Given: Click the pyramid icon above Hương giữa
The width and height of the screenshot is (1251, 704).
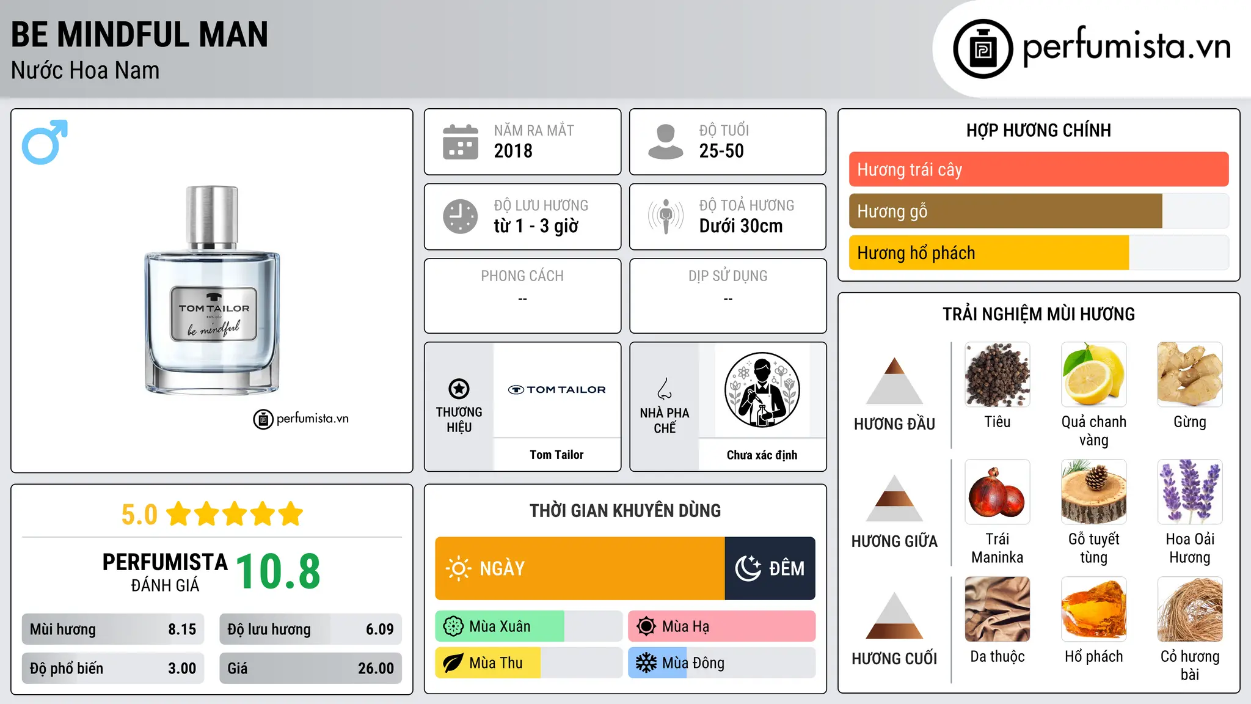Looking at the screenshot, I should (x=894, y=498).
